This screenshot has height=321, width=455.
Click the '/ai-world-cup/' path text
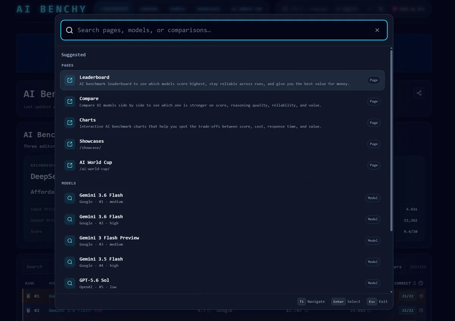click(x=94, y=169)
